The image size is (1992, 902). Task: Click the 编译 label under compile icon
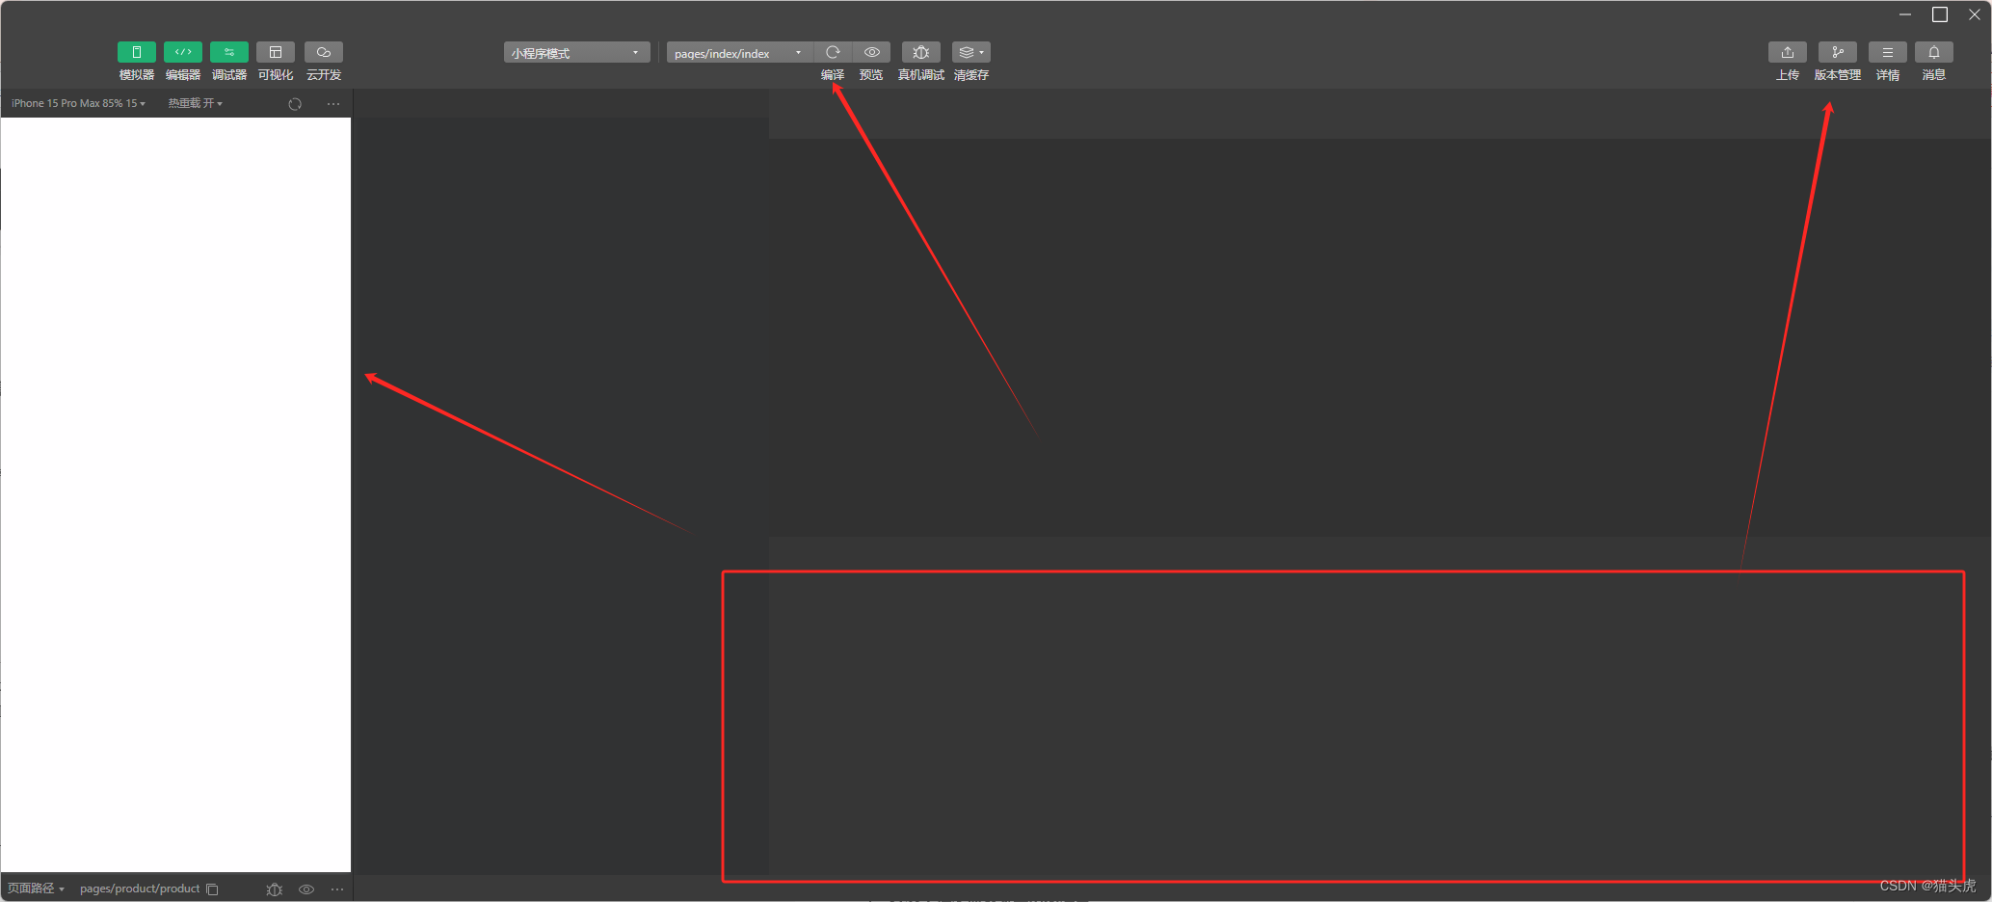pos(833,75)
